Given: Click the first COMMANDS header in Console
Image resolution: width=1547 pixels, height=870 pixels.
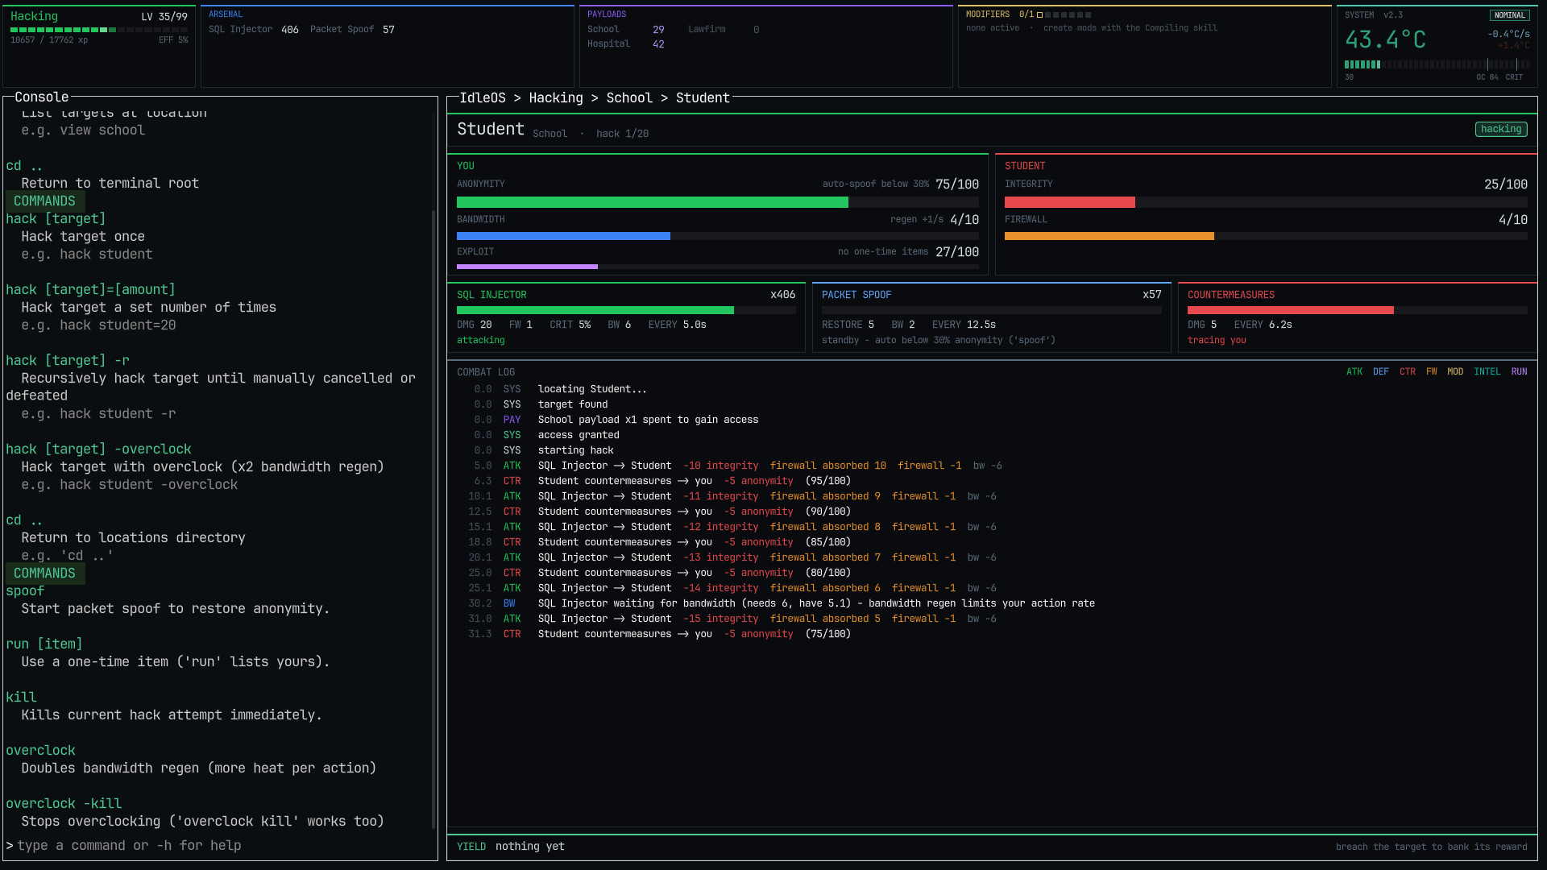Looking at the screenshot, I should (x=44, y=201).
